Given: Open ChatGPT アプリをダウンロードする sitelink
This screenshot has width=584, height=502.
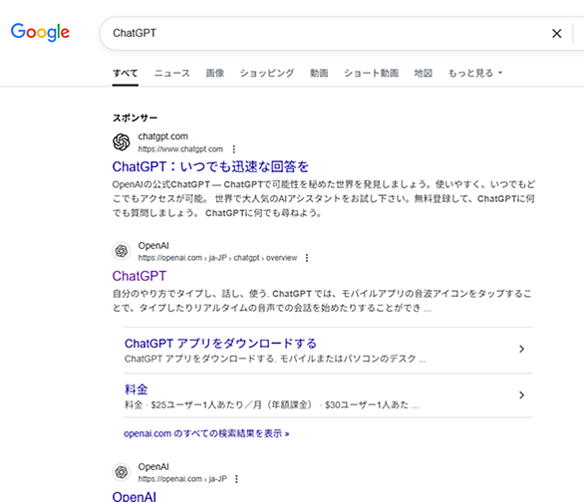Looking at the screenshot, I should [220, 344].
